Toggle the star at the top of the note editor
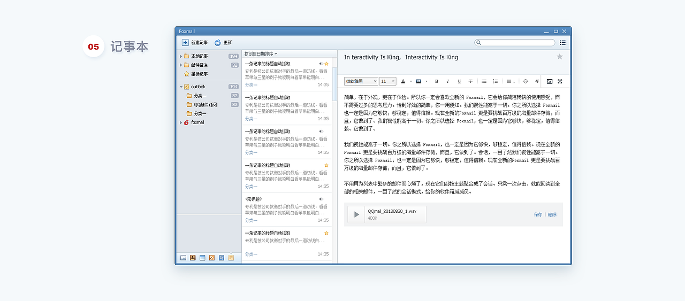The width and height of the screenshot is (685, 301). pos(560,57)
